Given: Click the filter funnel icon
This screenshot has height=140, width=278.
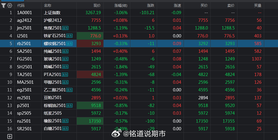Looking at the screenshot, I should coord(3,6).
